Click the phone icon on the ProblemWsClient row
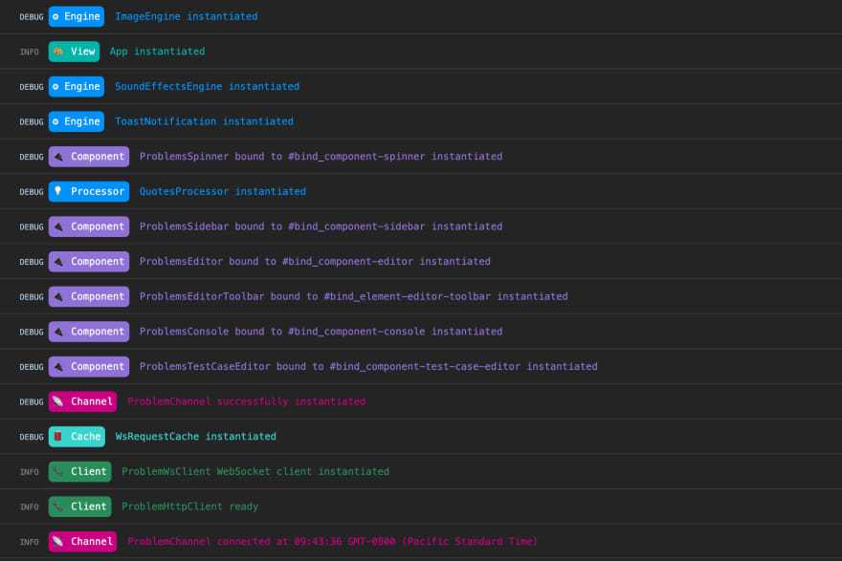The width and height of the screenshot is (842, 561). 58,471
